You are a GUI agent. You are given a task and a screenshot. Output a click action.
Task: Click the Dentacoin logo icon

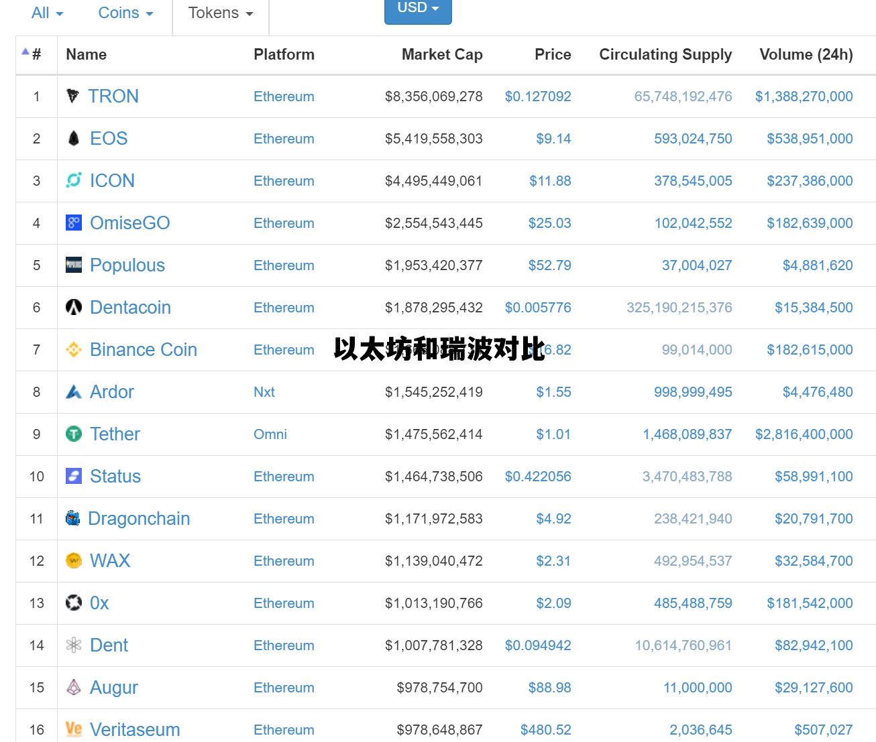click(74, 307)
